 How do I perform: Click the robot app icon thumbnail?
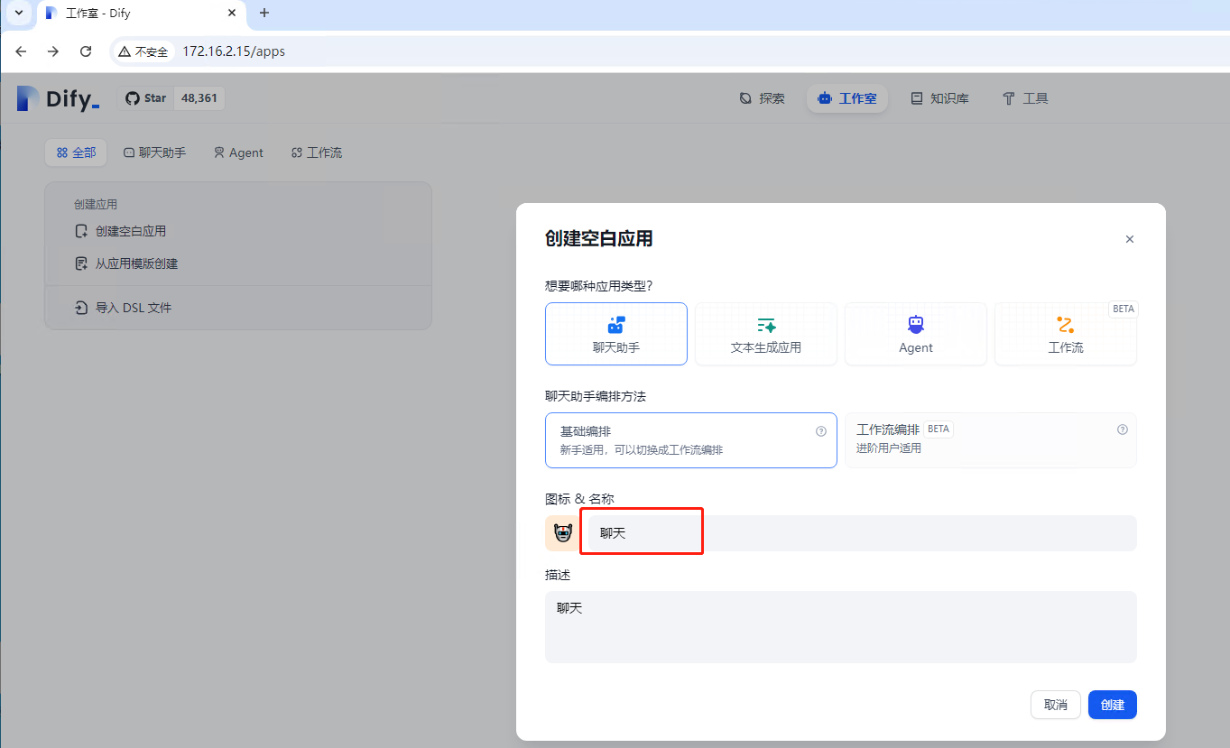pyautogui.click(x=563, y=533)
